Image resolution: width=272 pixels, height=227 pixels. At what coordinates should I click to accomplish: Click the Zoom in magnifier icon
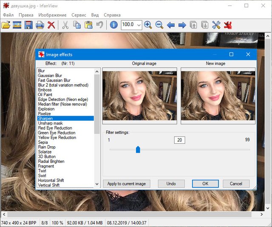pos(148,25)
